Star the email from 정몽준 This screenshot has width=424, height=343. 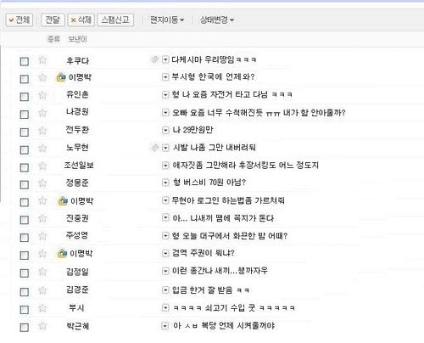(42, 183)
